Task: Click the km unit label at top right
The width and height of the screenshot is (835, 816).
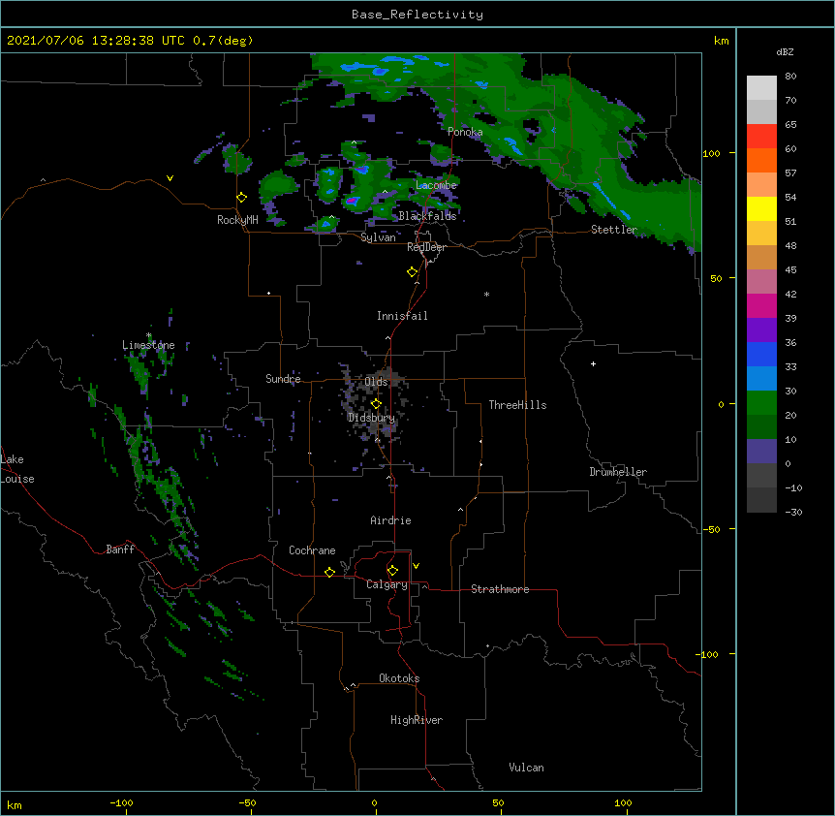Action: pyautogui.click(x=721, y=41)
